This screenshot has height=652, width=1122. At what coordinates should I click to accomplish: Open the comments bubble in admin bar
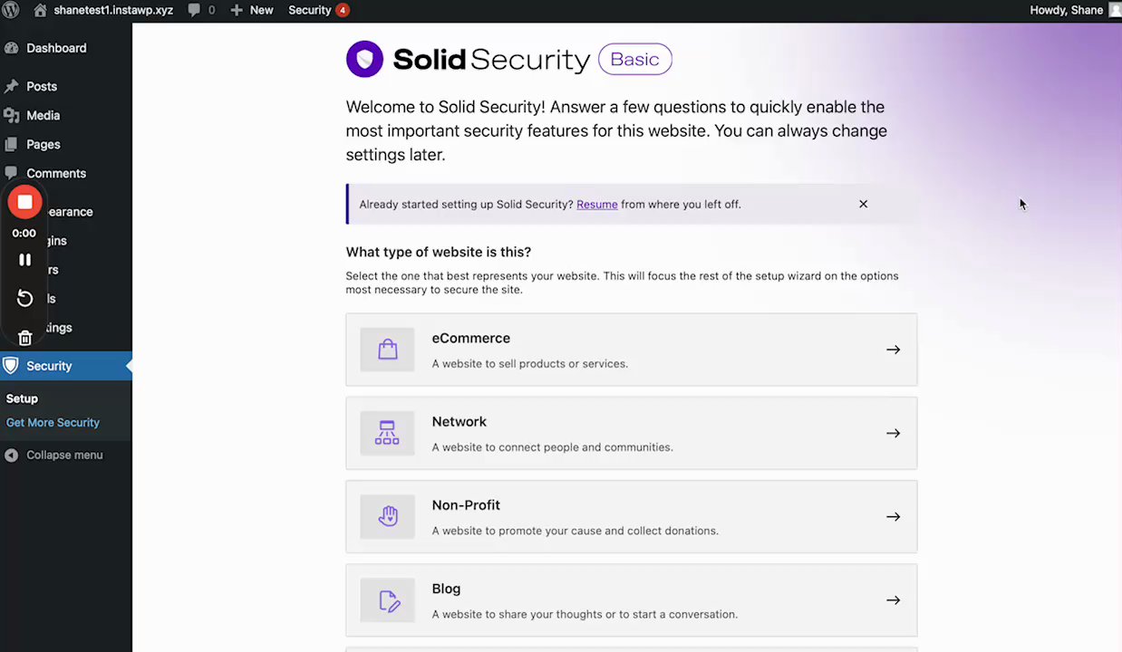click(201, 10)
